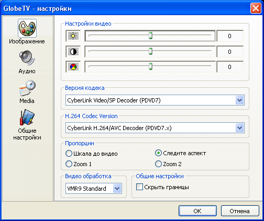This screenshot has width=264, height=221.
Task: Select the Media calendar-clock icon
Action: [27, 88]
